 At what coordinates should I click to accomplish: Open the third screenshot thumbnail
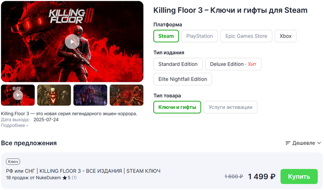90,95
